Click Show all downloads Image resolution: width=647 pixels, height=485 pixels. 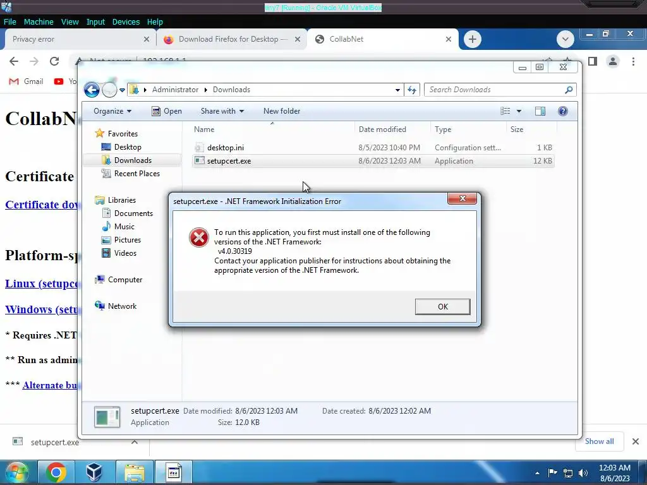599,441
